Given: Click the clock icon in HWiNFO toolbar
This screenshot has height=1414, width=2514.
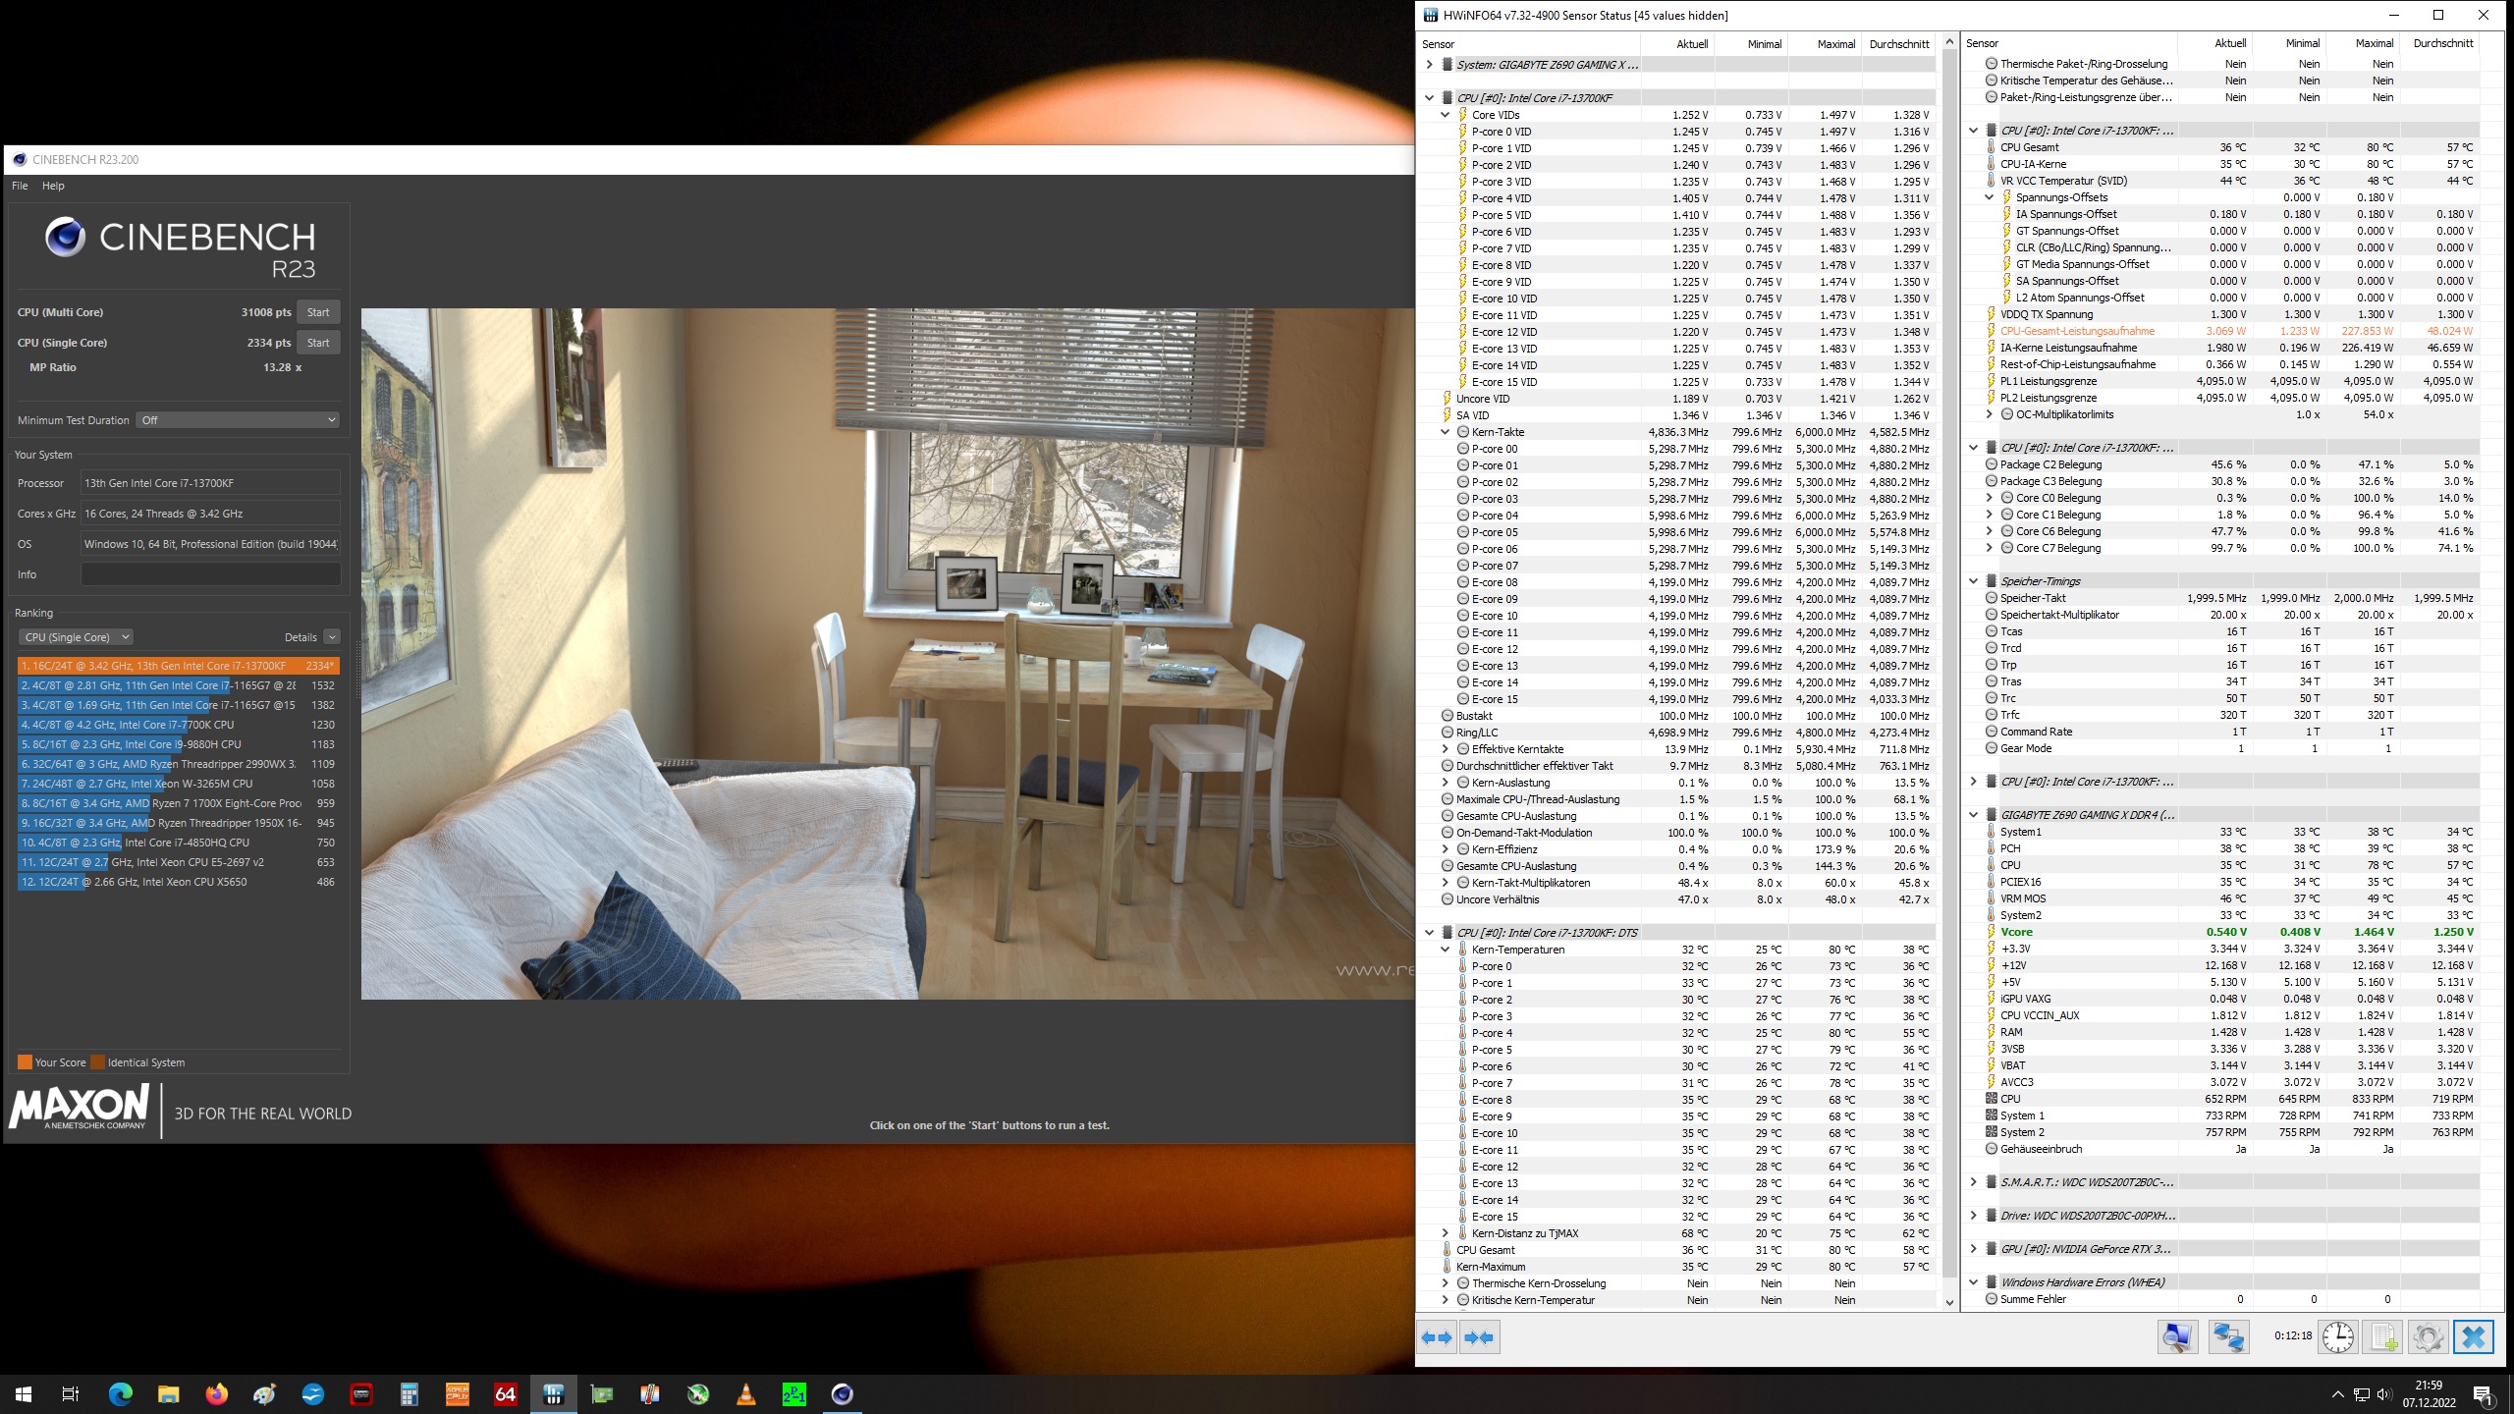Looking at the screenshot, I should tap(2338, 1337).
